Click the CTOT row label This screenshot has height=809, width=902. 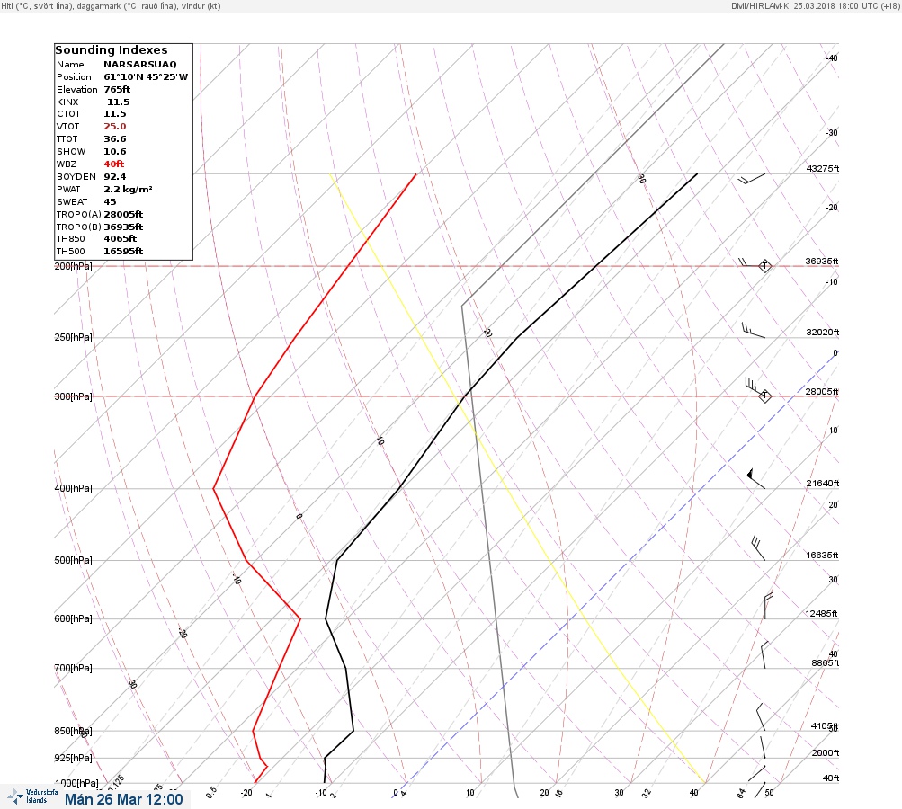coord(68,114)
